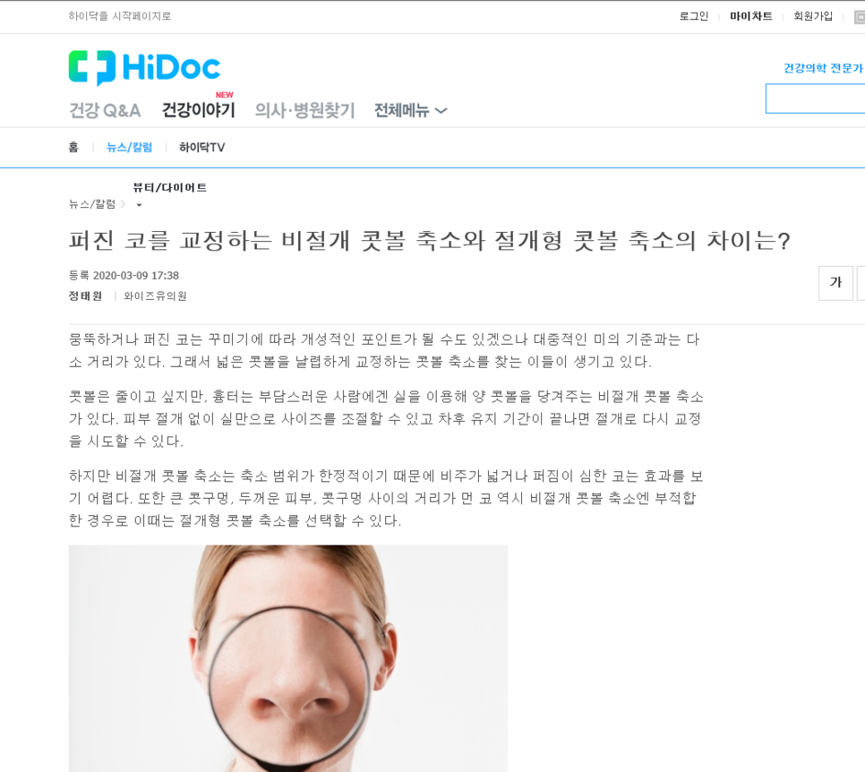This screenshot has height=772, width=865.
Task: Click the 건강의학 전문가 link
Action: [823, 68]
